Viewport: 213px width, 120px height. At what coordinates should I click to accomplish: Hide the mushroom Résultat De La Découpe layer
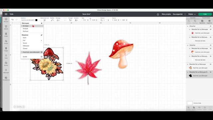click(x=211, y=48)
